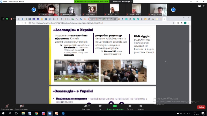Image resolution: width=207 pixels, height=116 pixels.
Task: Select Кочубей-Лит participant video thumbnail
Action: coord(136,10)
